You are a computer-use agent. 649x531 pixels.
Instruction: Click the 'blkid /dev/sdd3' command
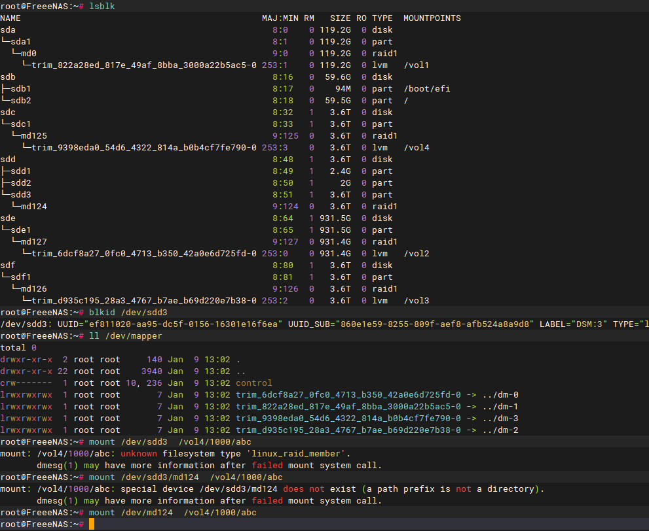pyautogui.click(x=128, y=313)
